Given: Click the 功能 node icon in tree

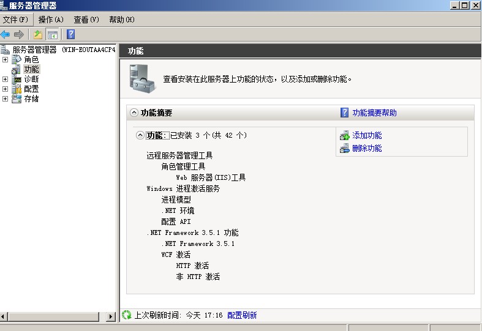Looking at the screenshot, I should [17, 69].
